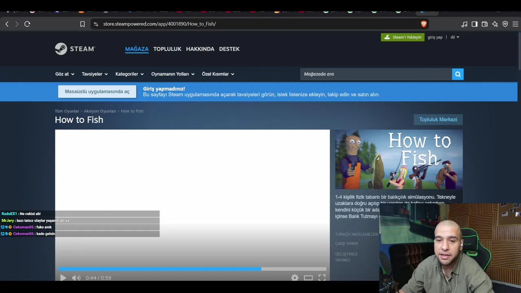Open the video settings gear
Viewport: 521px width, 293px height.
coord(295,278)
